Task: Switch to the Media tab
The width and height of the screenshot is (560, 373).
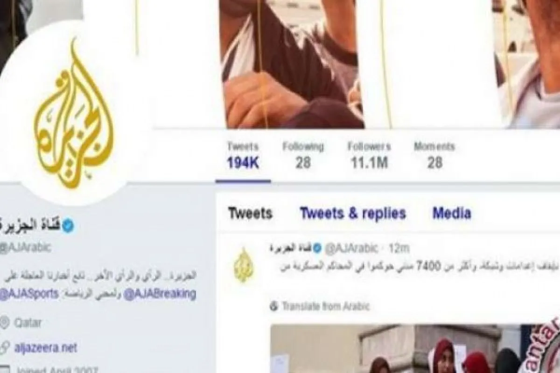Action: (x=452, y=214)
